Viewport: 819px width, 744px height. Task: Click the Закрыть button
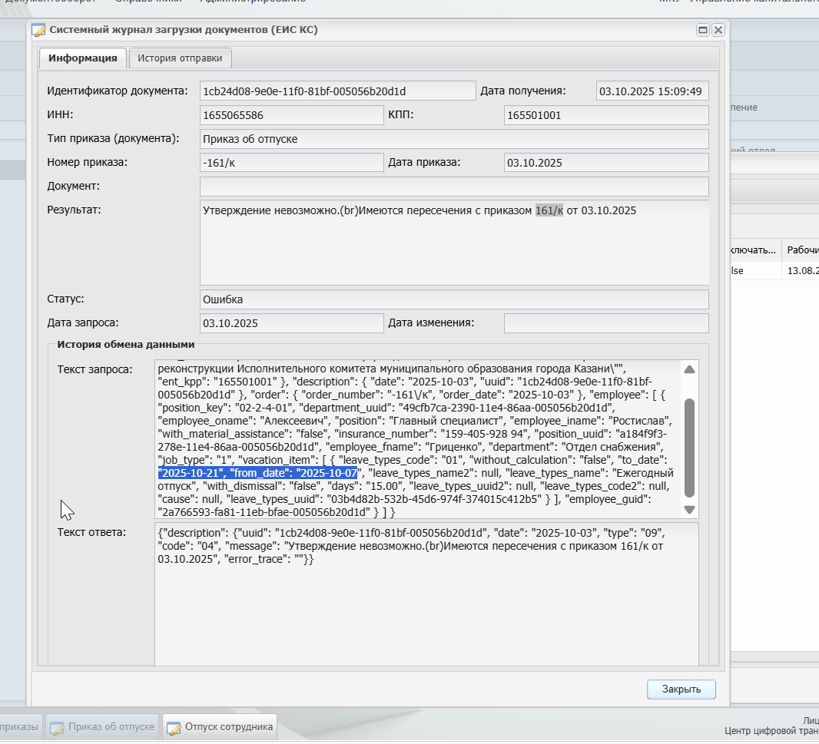pos(681,689)
